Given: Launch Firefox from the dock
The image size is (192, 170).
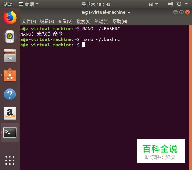Looking at the screenshot, I should tap(10, 17).
